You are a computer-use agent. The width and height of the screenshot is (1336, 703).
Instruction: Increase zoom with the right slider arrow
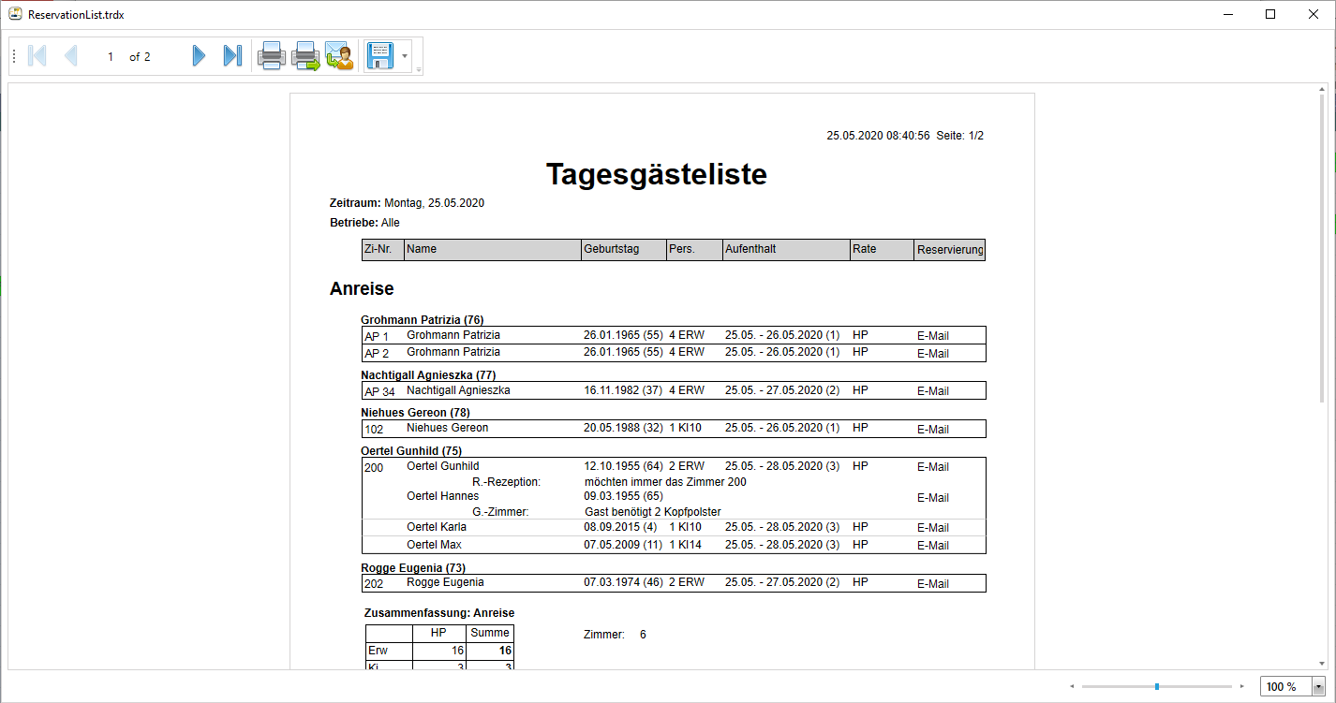(1242, 686)
